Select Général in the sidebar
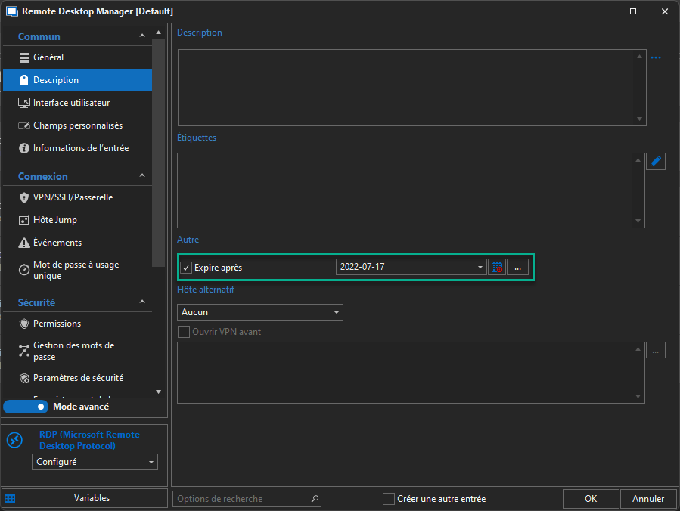 tap(48, 57)
